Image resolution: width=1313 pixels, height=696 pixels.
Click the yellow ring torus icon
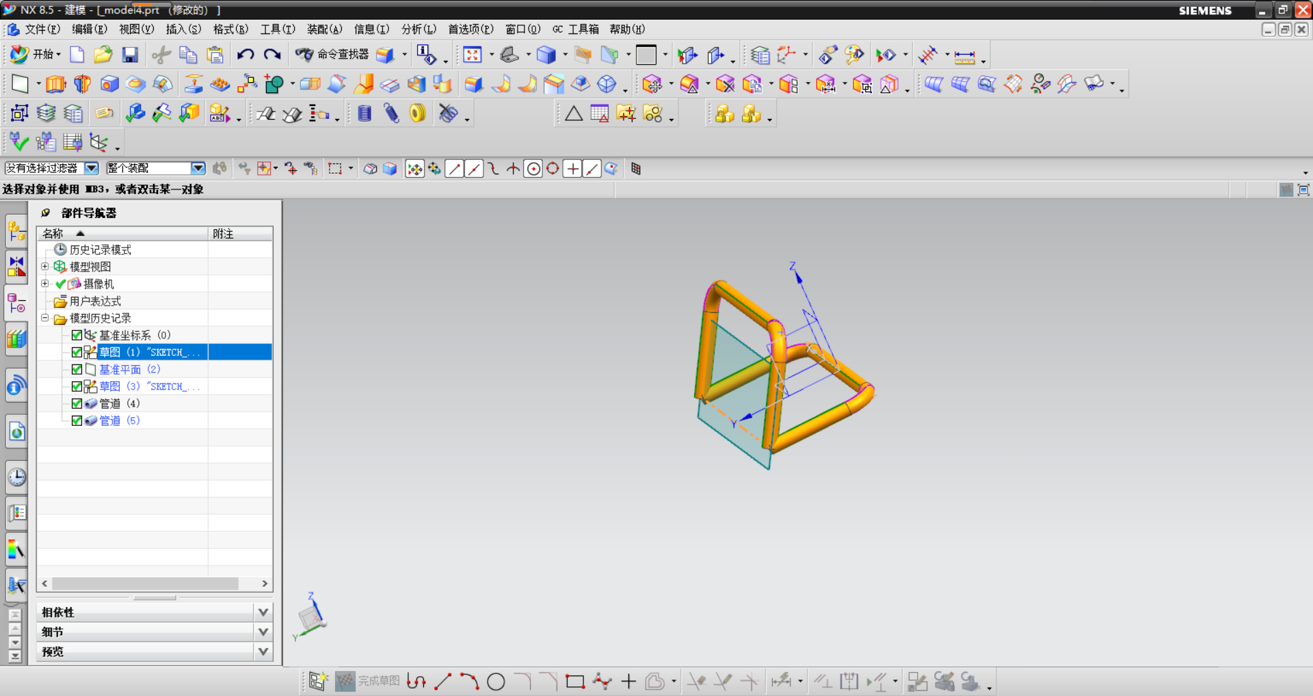417,113
